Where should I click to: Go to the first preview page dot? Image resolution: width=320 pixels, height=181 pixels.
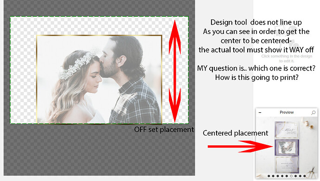(x=269, y=176)
